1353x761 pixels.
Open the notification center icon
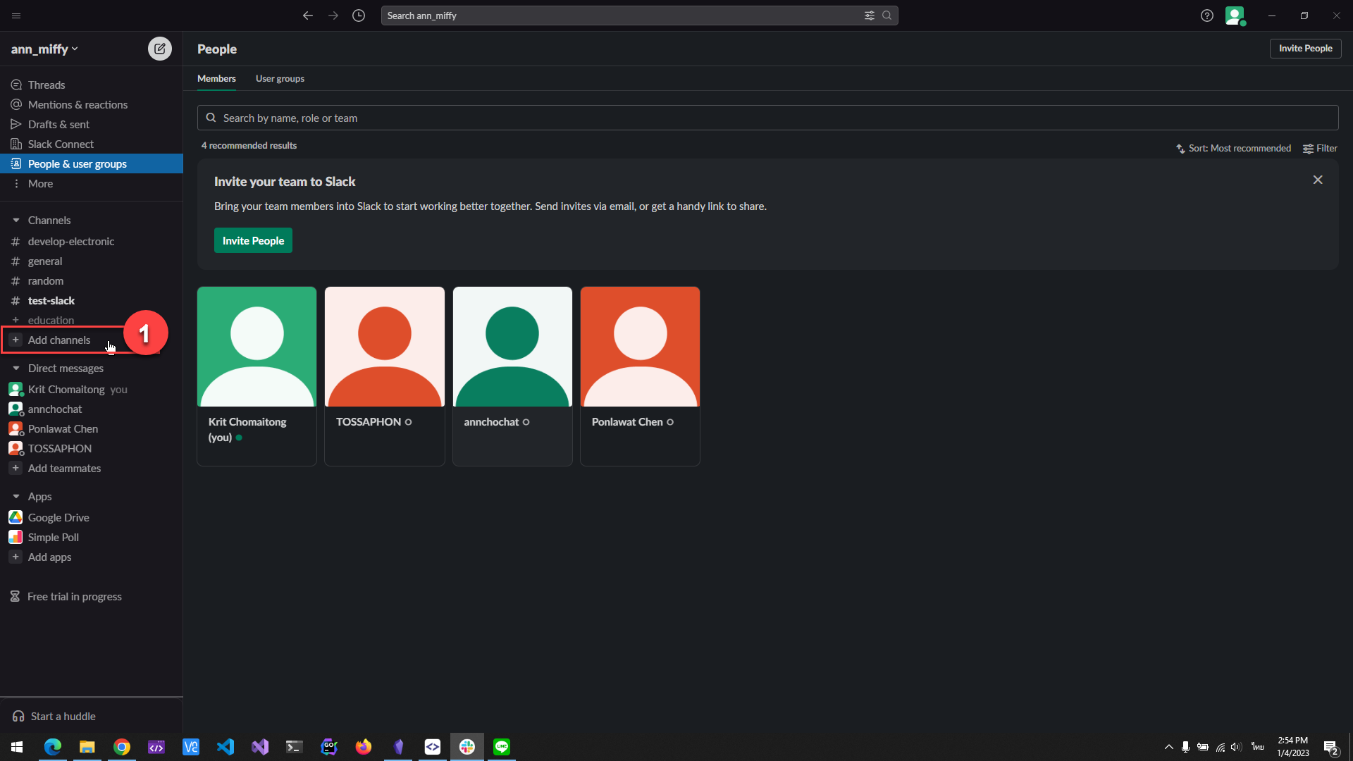point(1330,747)
